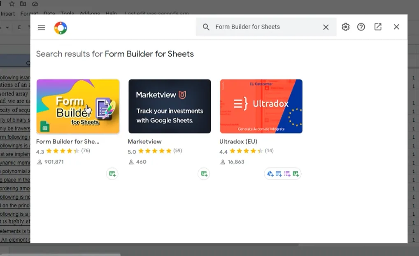The image size is (419, 256).
Task: Close the Marketplace dialog
Action: (396, 27)
